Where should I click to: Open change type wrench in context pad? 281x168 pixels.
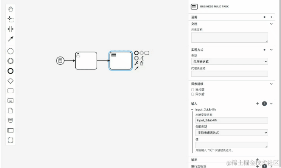[136, 63]
